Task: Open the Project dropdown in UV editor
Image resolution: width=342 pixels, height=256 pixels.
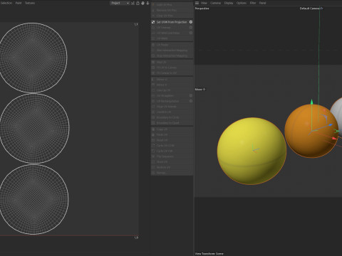Action: (120, 3)
